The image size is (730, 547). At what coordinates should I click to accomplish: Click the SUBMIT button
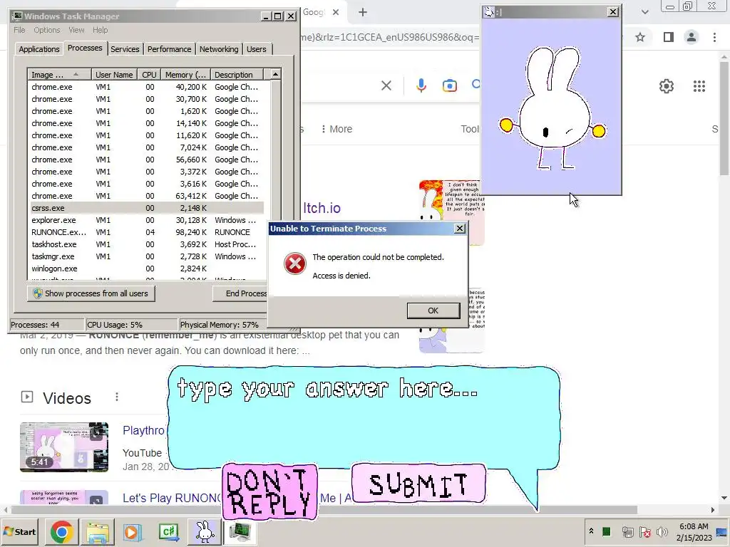coord(418,484)
